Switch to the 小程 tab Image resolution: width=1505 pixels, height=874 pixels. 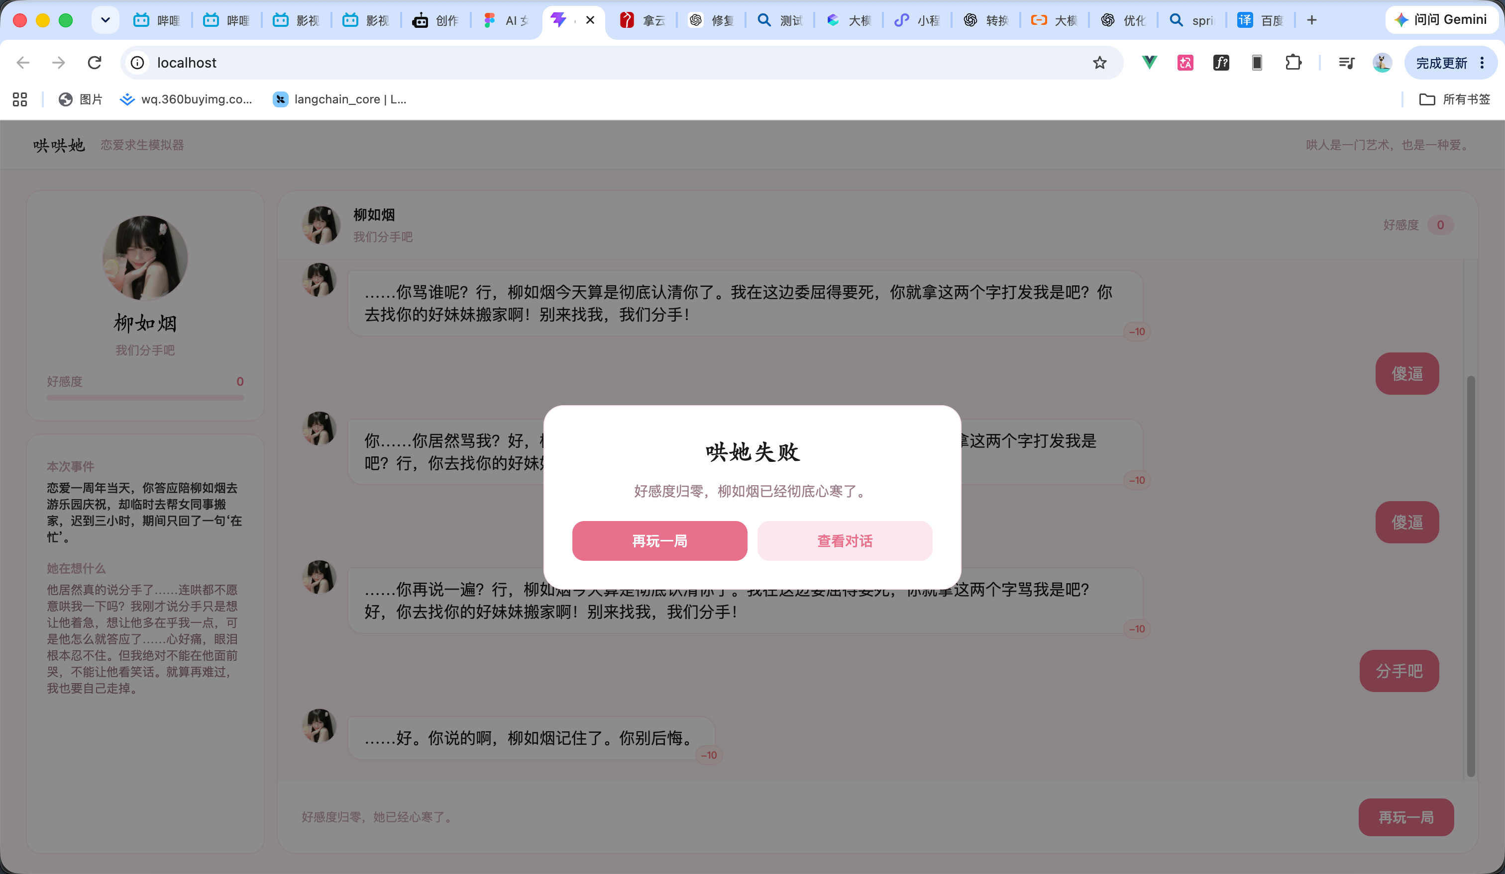[917, 20]
